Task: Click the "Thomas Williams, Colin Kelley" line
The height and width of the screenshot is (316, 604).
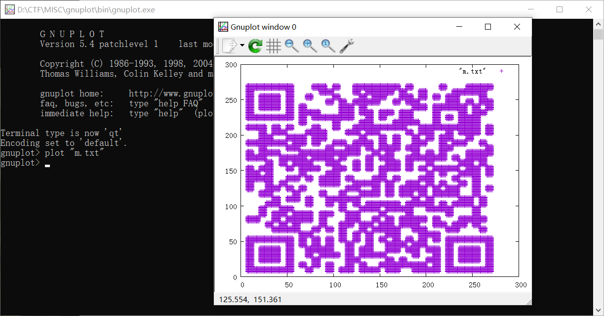Action: click(126, 74)
